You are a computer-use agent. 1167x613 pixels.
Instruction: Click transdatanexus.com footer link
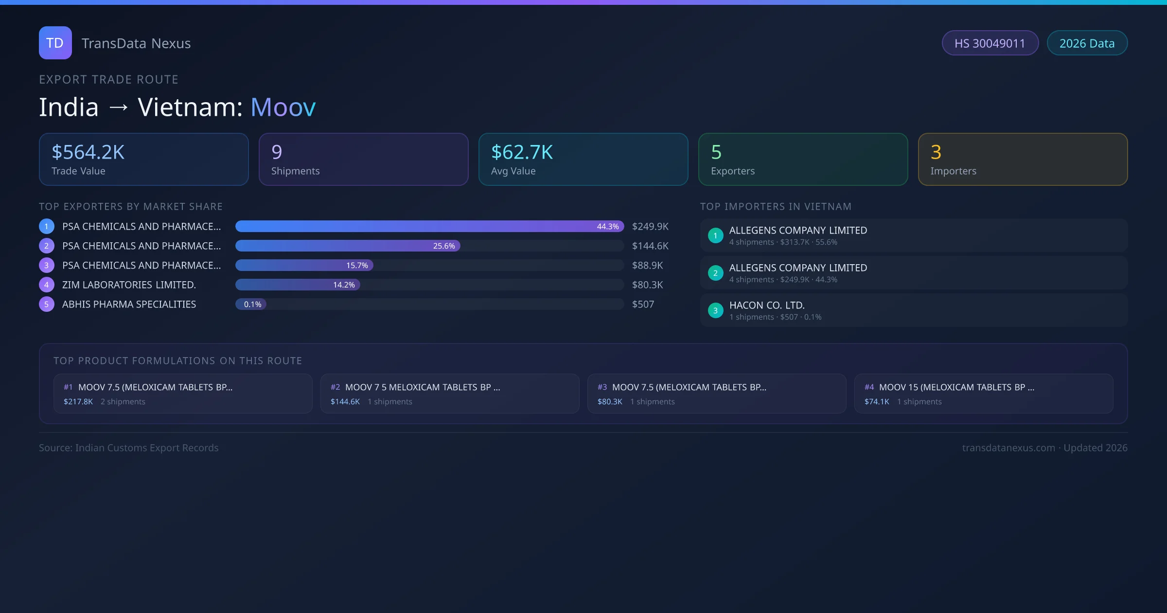point(1008,448)
